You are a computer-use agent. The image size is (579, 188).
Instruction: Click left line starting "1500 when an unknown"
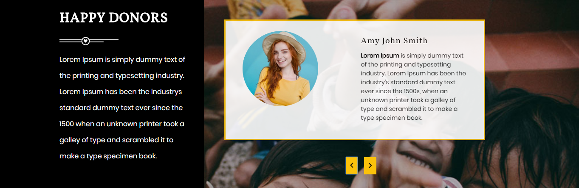[x=122, y=124]
